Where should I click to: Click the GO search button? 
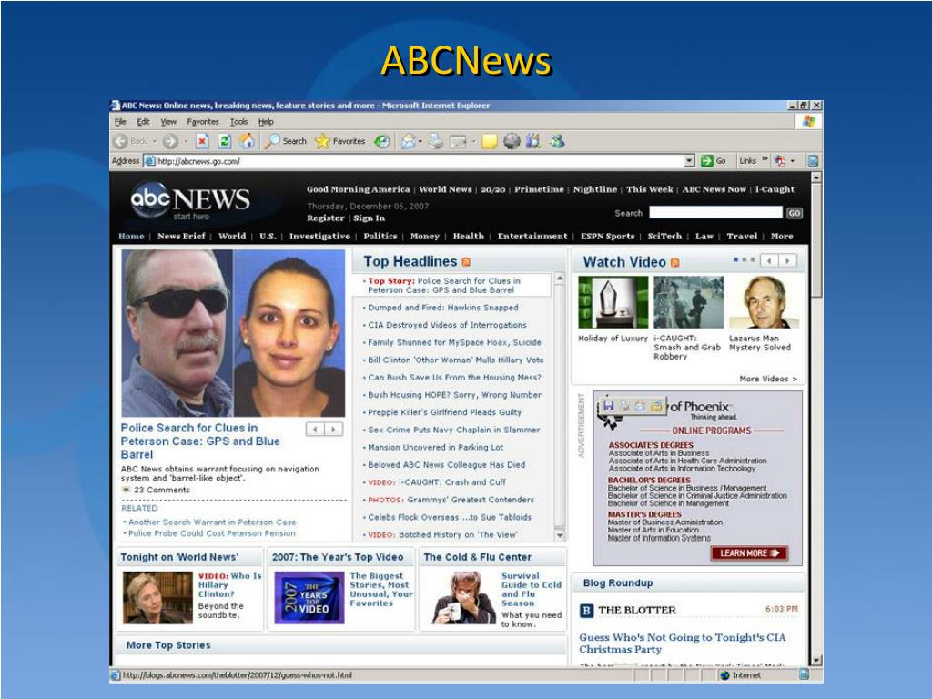click(x=794, y=213)
